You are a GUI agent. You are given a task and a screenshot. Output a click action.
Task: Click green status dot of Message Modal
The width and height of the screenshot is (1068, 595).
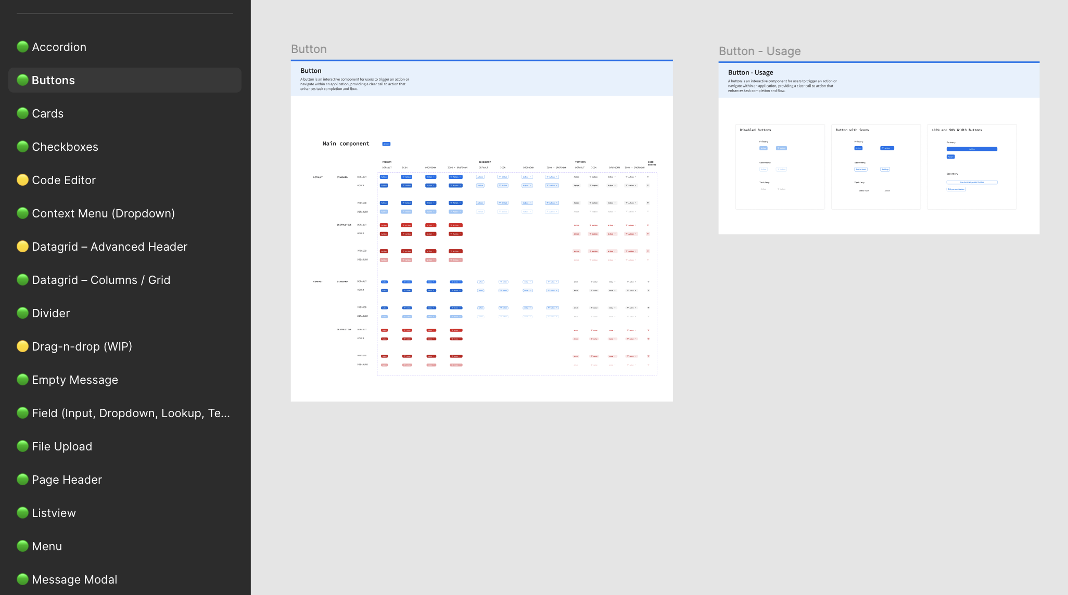(22, 579)
